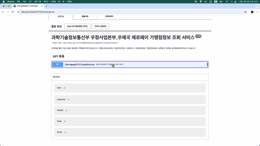
Task: Click the 1.0.0 version badge
Action: pos(198,36)
